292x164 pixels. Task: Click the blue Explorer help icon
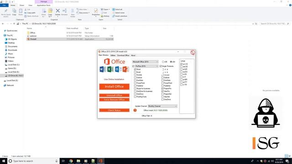pyautogui.click(x=290, y=5)
